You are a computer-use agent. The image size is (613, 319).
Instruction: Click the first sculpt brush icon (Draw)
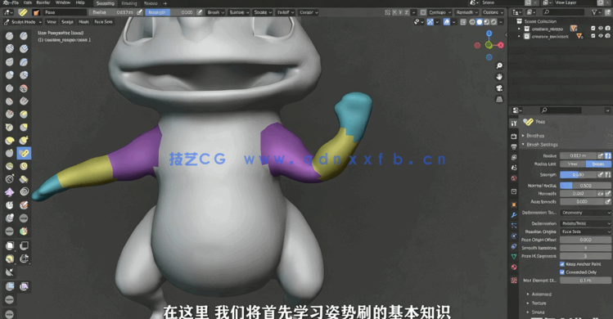coord(9,36)
